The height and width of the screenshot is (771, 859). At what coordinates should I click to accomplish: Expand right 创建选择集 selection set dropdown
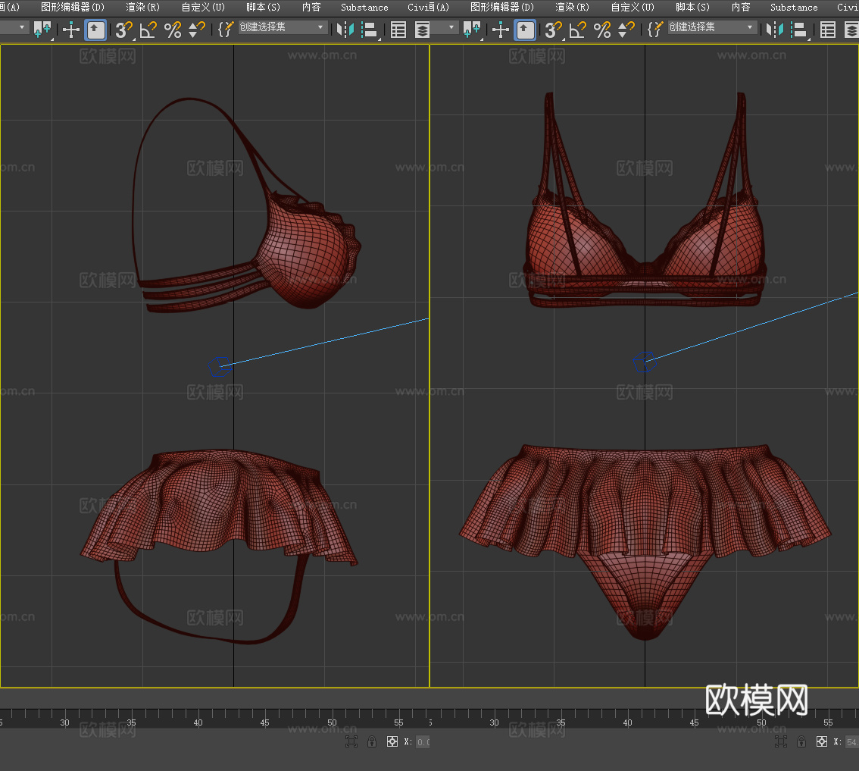(751, 27)
